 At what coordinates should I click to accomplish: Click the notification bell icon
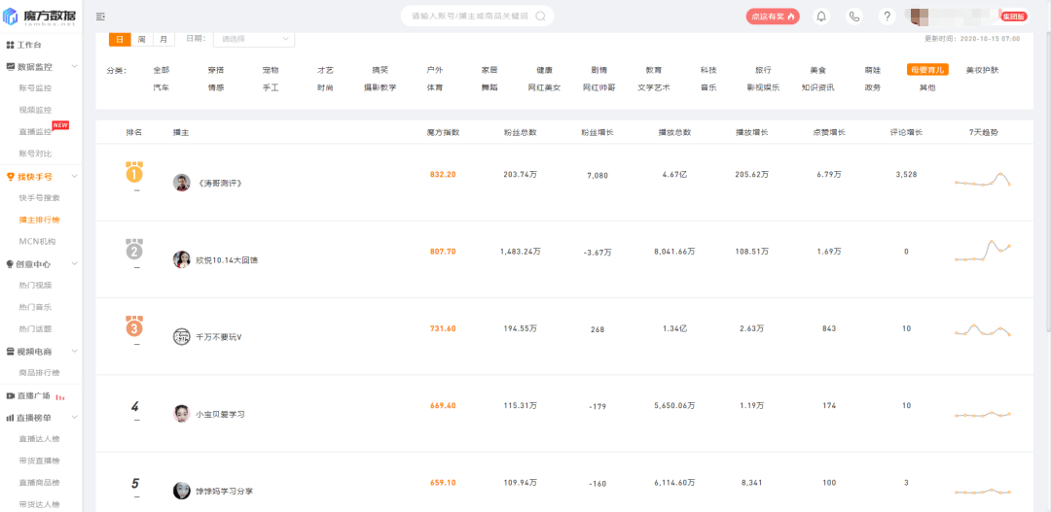point(820,17)
